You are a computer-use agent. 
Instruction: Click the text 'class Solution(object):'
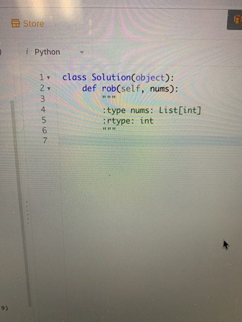point(118,78)
